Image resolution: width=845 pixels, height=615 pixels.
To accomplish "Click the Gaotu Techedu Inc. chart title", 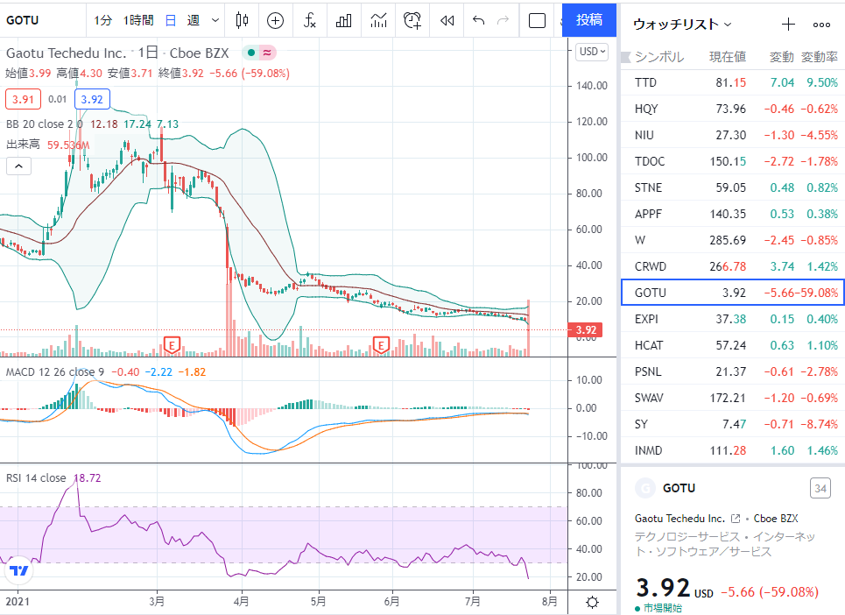I will point(66,53).
